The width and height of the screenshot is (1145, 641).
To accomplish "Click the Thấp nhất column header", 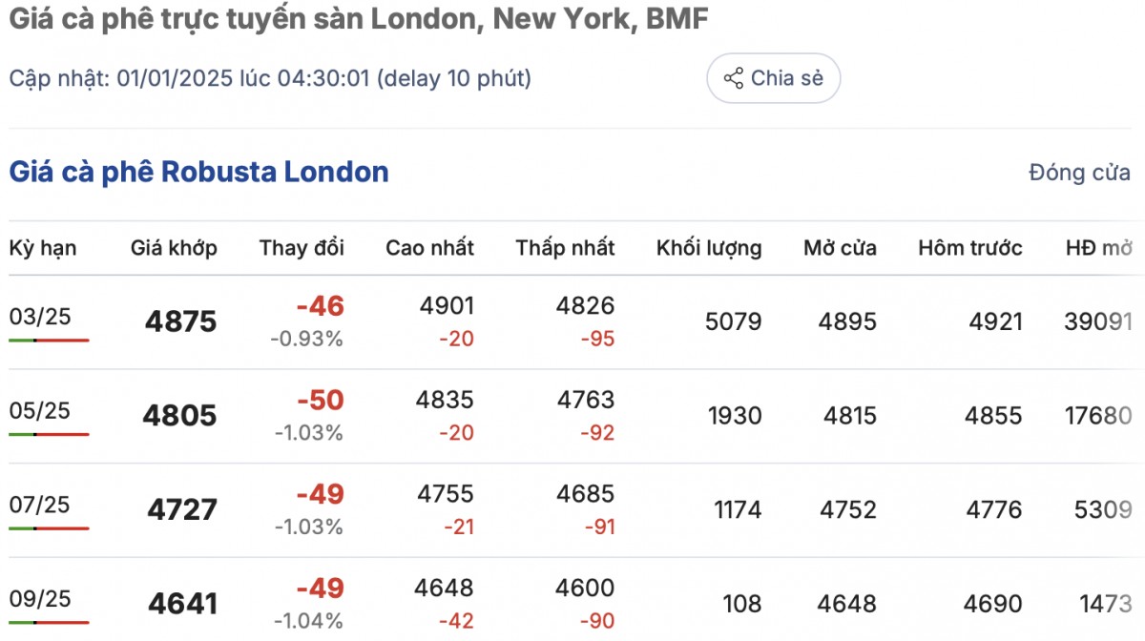I will click(x=565, y=249).
